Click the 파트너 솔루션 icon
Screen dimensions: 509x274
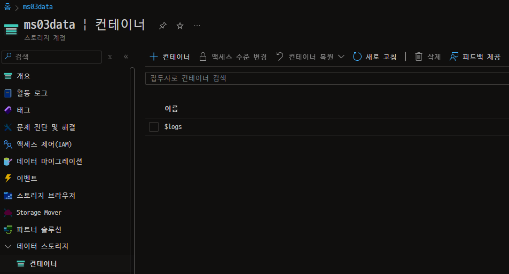pyautogui.click(x=8, y=230)
